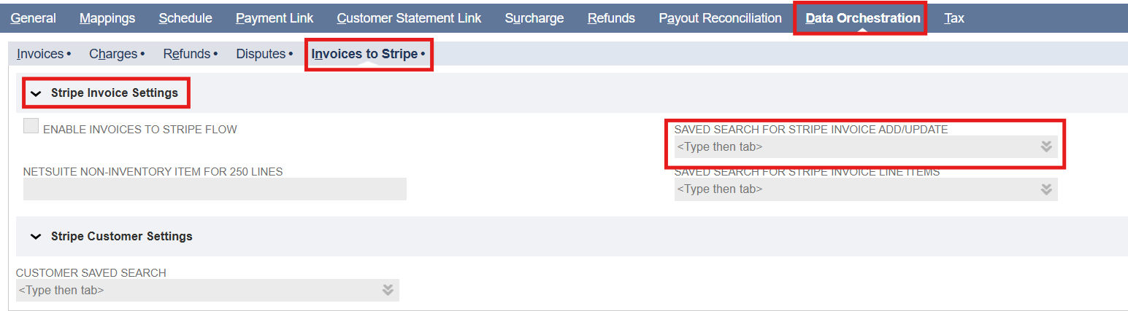
Task: Open Saved Search for Stripe Invoice Add/Update dropdown arrow
Action: tap(1045, 147)
